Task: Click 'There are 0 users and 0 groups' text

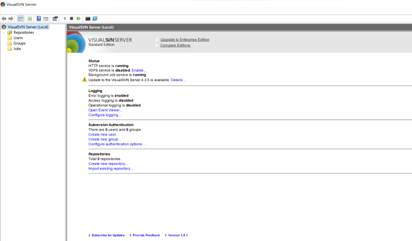Action: tap(115, 129)
